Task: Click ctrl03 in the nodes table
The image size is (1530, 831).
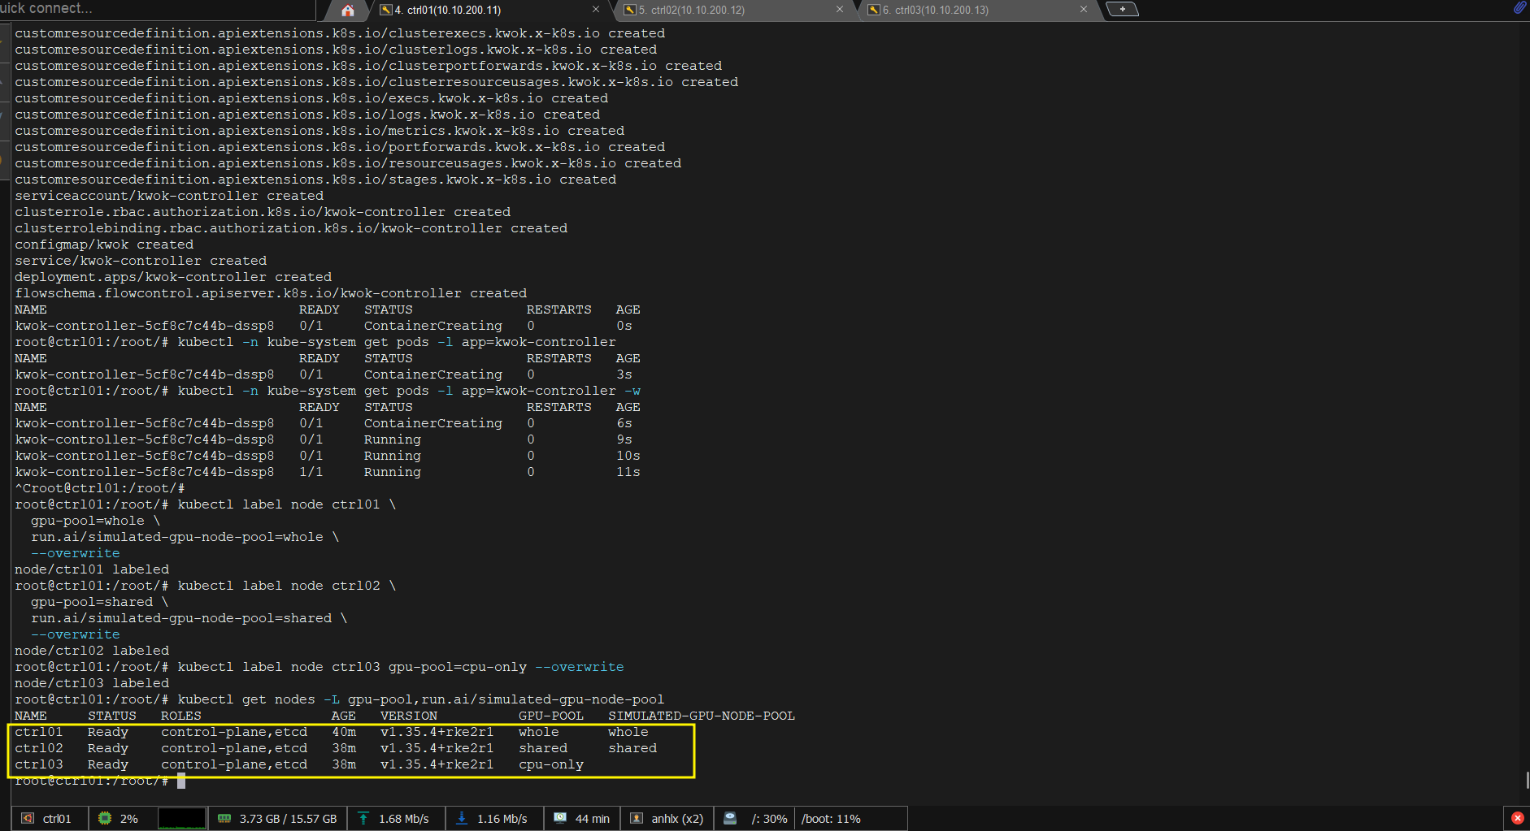Action: (38, 764)
